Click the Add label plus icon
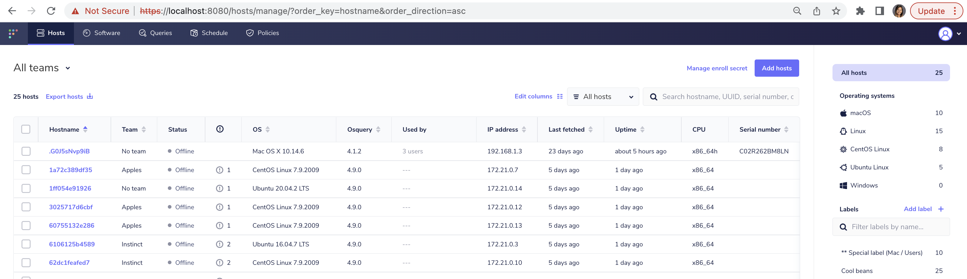The width and height of the screenshot is (967, 279). coord(941,209)
